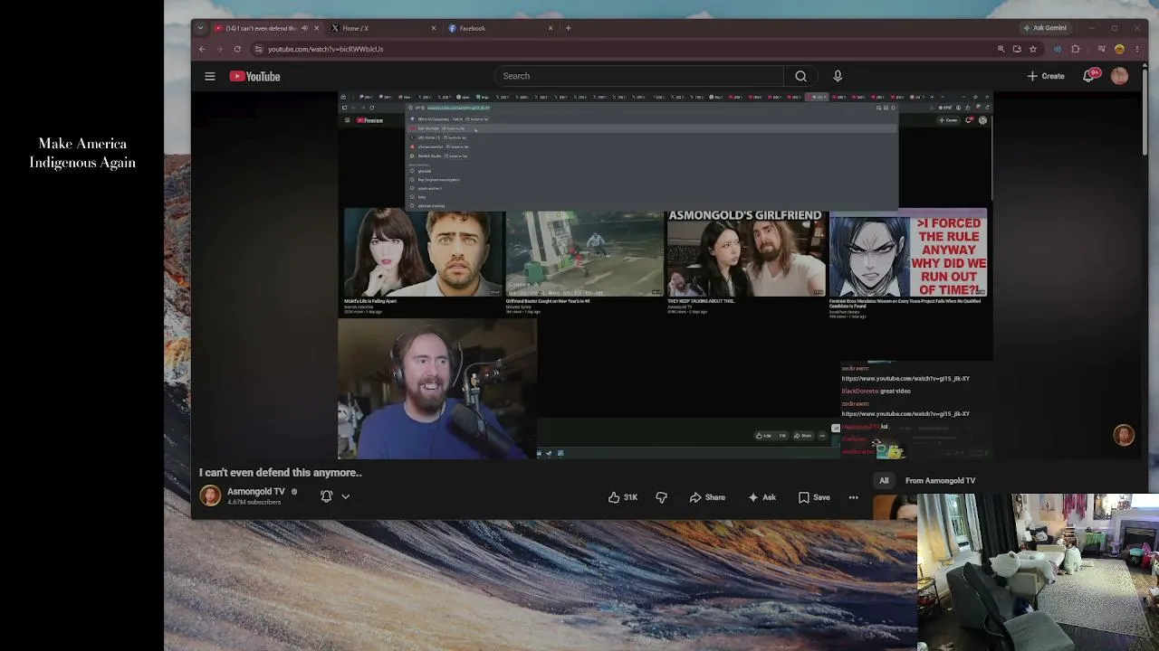The image size is (1159, 651).
Task: Mute the YouTube tab's audio icon
Action: (x=304, y=28)
